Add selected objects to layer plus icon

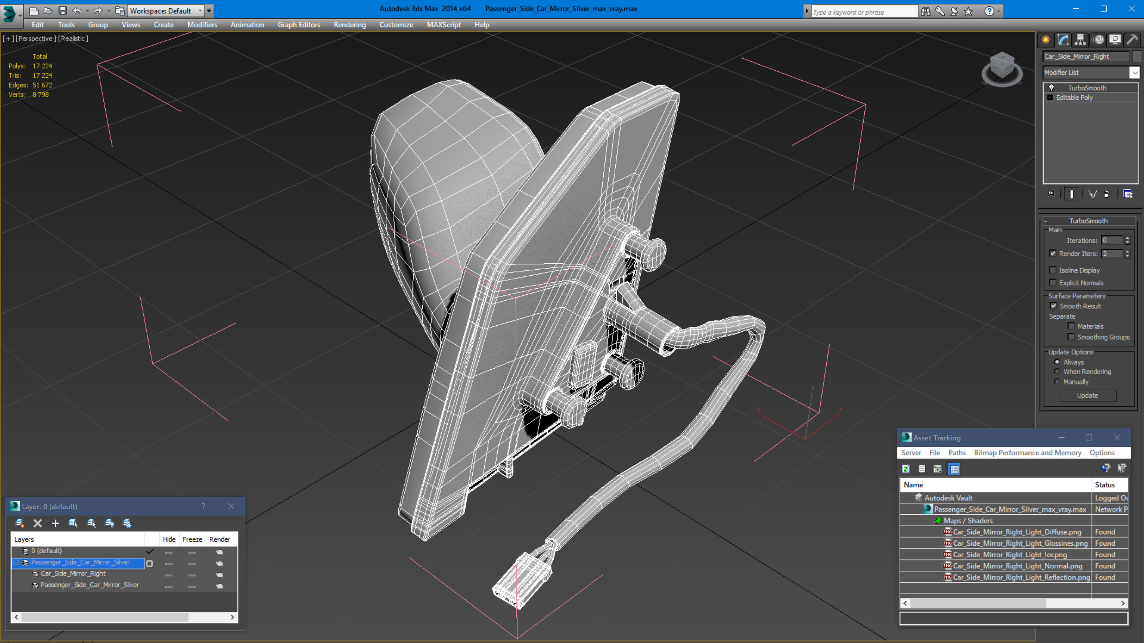tap(56, 523)
